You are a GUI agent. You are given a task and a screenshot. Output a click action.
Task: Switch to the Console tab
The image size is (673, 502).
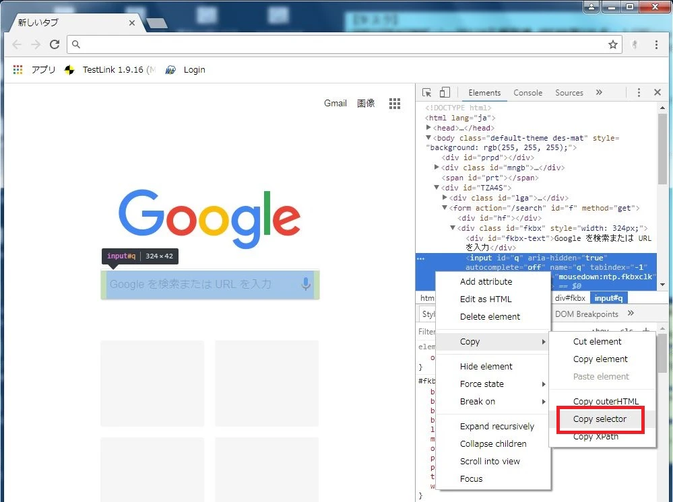528,93
